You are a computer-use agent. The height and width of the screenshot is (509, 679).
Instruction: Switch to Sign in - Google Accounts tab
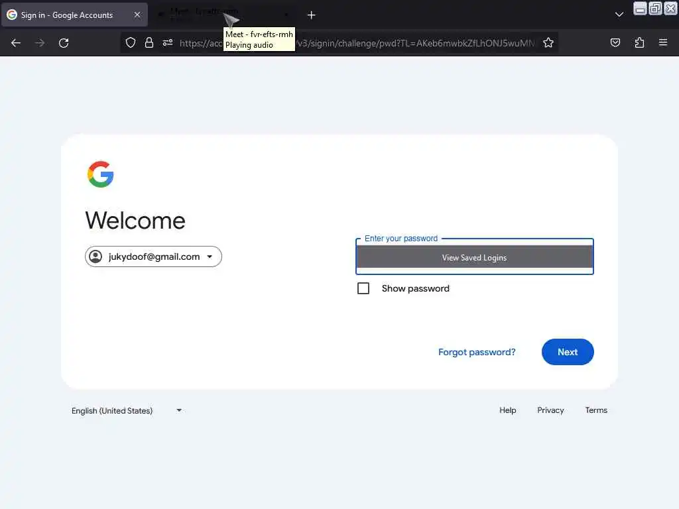74,15
